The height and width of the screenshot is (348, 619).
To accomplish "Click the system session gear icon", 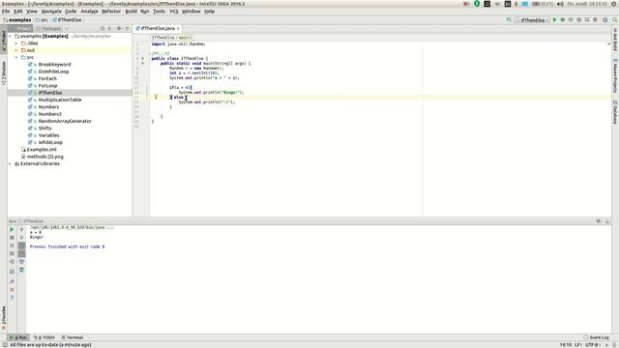I will tap(614, 4).
